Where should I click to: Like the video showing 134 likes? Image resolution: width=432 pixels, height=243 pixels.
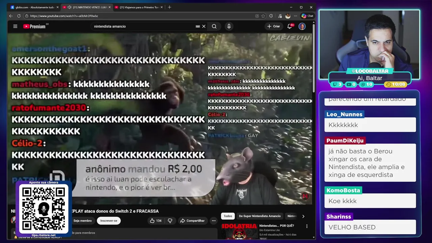point(156,221)
